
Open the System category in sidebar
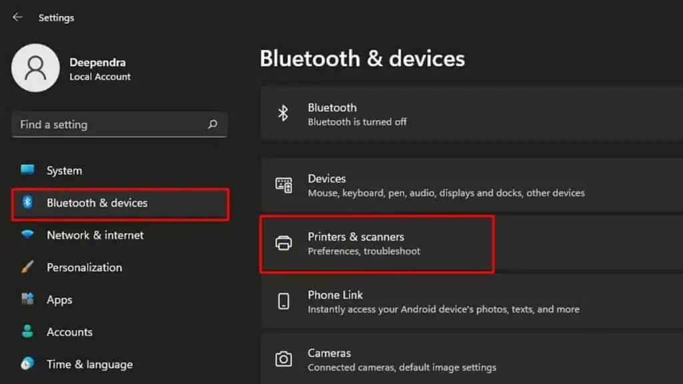coord(120,170)
